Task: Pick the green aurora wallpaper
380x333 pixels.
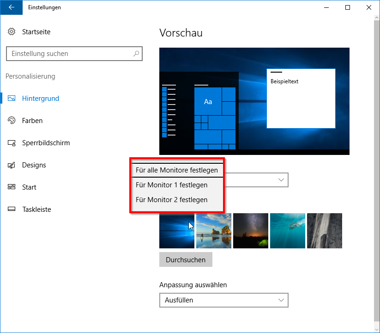Action: [x=250, y=231]
